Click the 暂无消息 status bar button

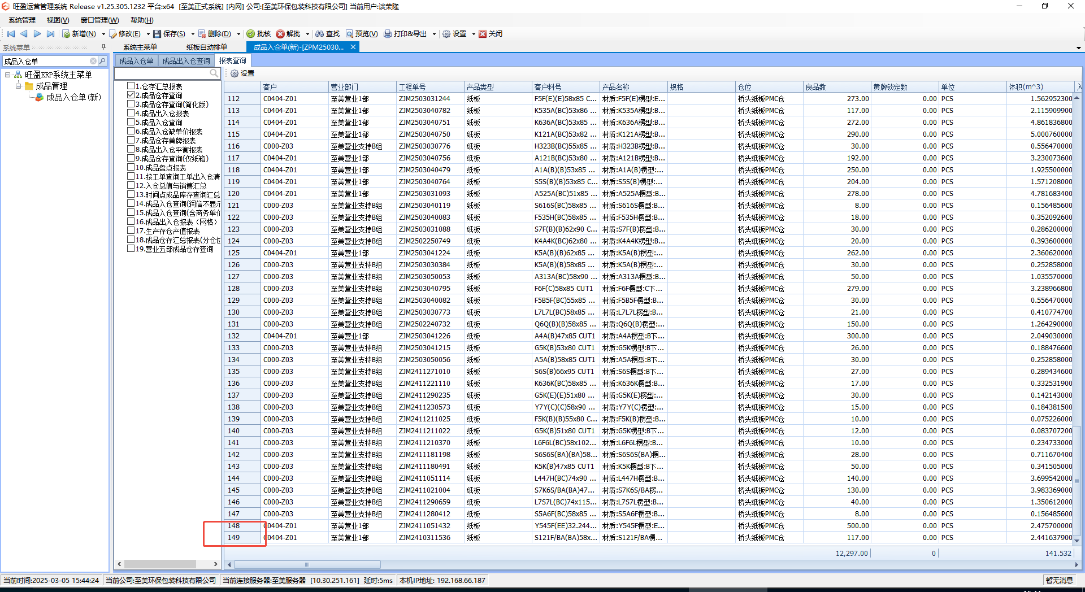point(1059,580)
